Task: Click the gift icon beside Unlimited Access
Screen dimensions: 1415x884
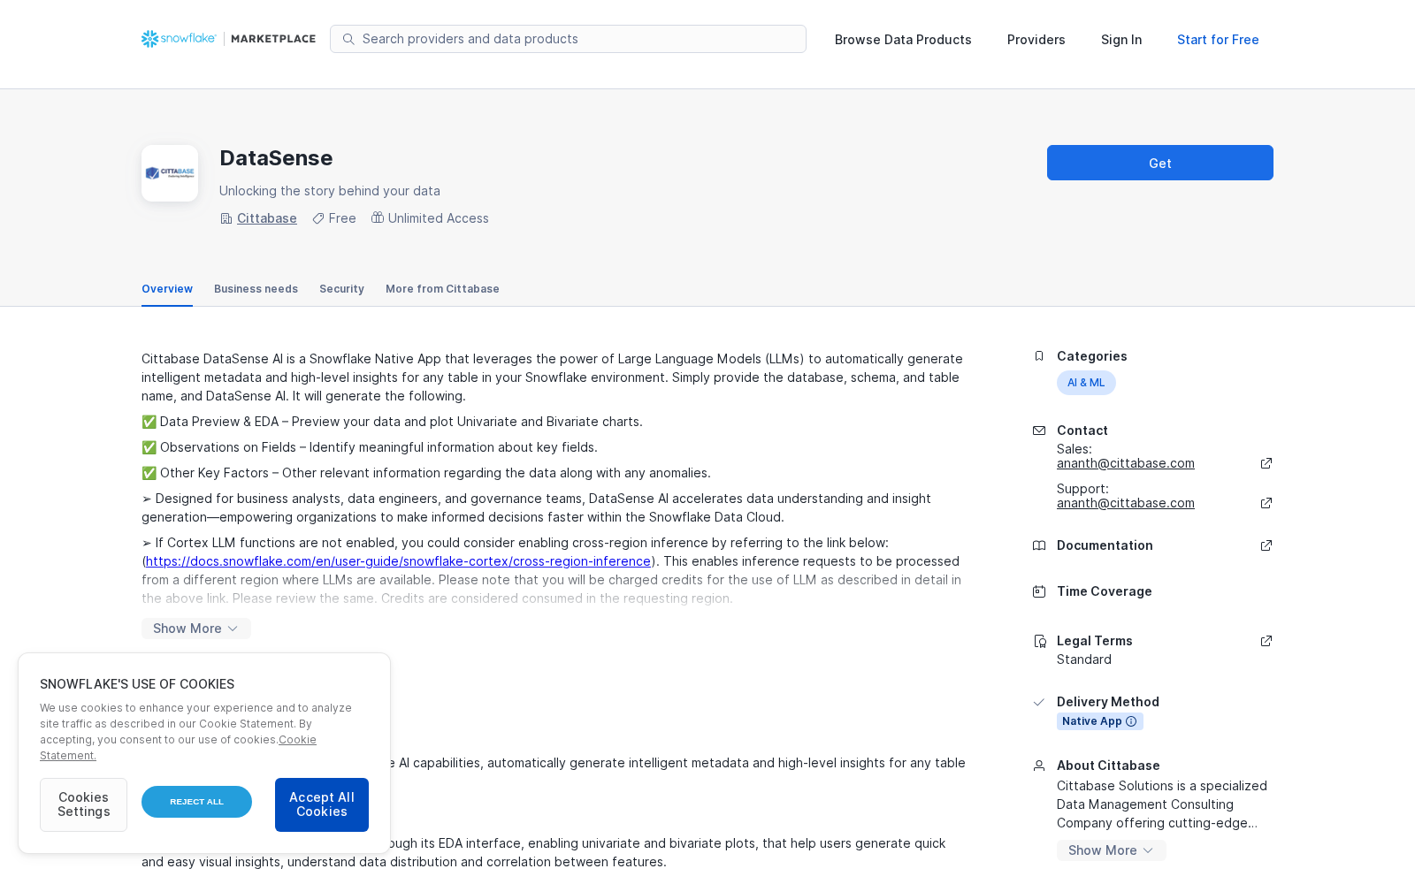Action: coord(378,217)
